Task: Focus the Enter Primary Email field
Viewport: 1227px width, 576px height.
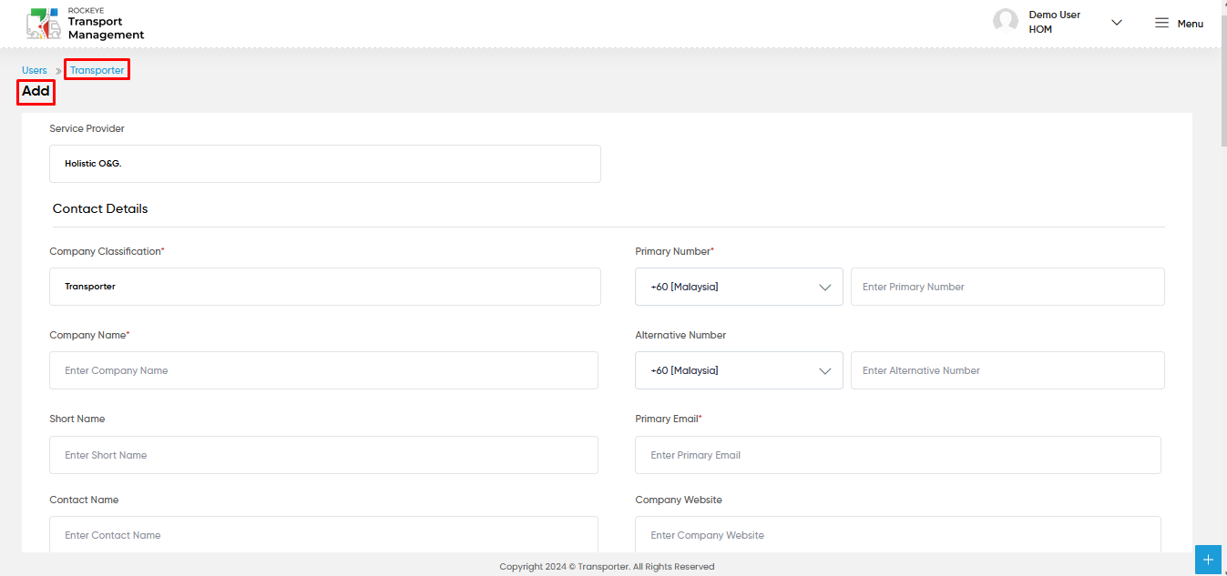Action: pos(898,455)
